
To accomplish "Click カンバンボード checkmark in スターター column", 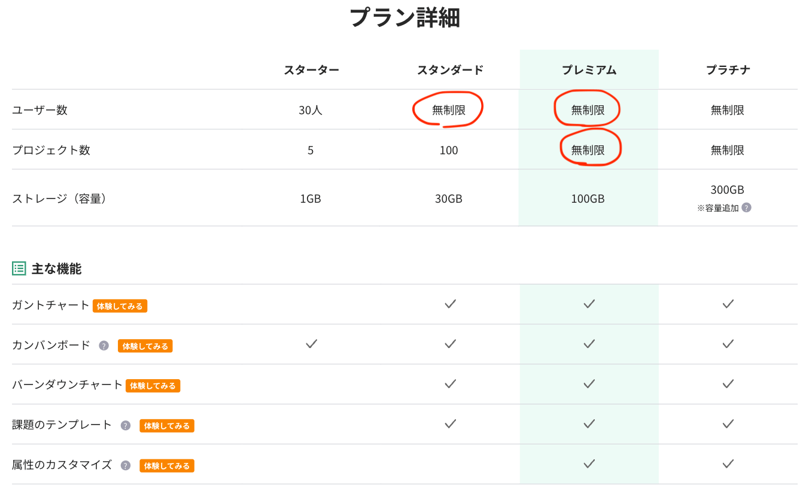I will [x=311, y=344].
